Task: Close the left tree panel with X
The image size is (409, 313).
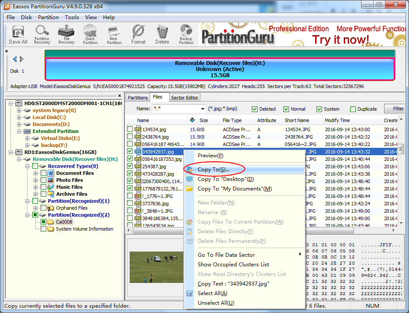Action: tap(120, 95)
